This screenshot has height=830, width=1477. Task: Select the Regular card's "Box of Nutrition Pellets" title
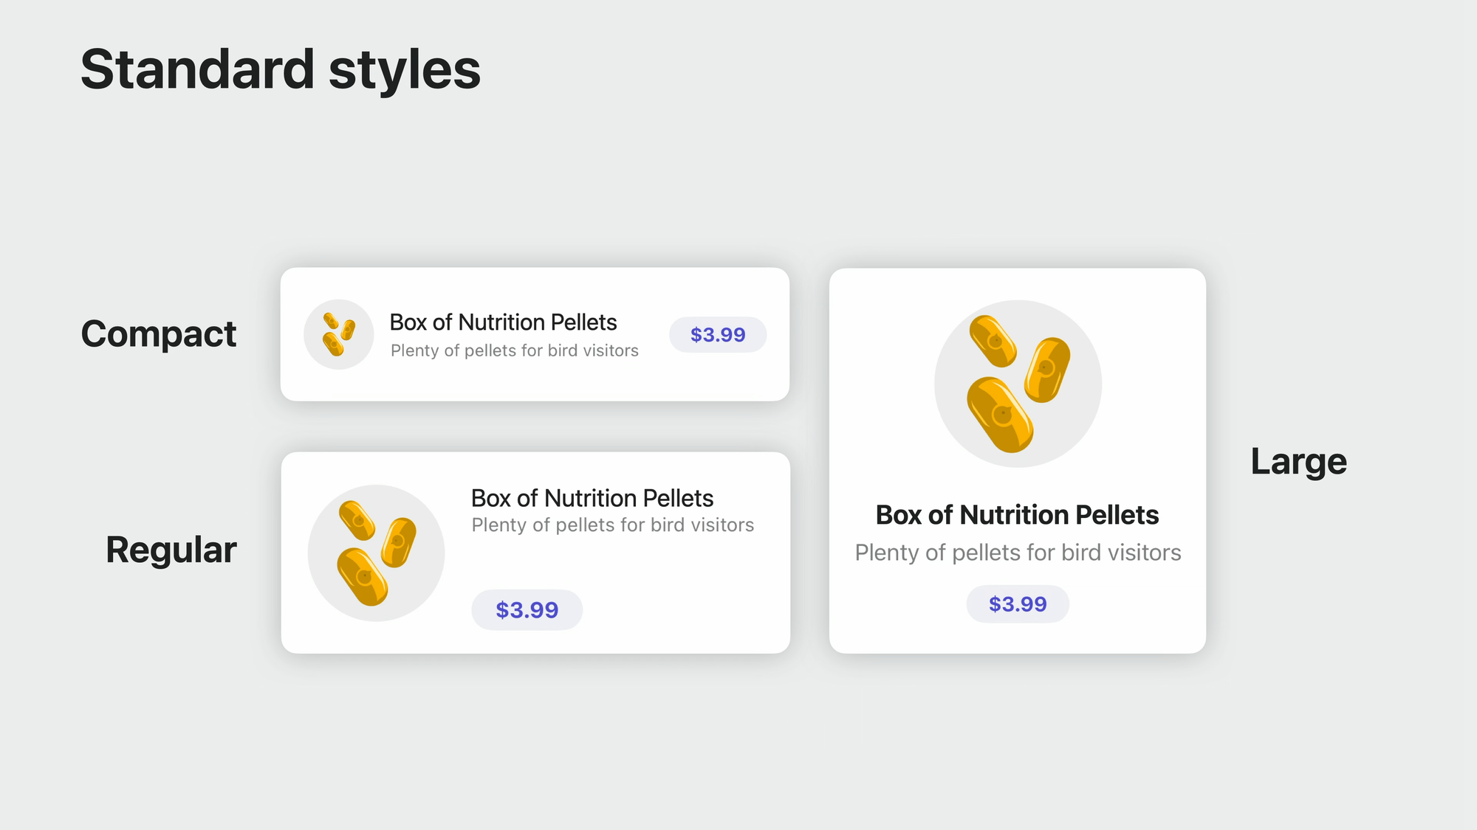click(x=592, y=498)
